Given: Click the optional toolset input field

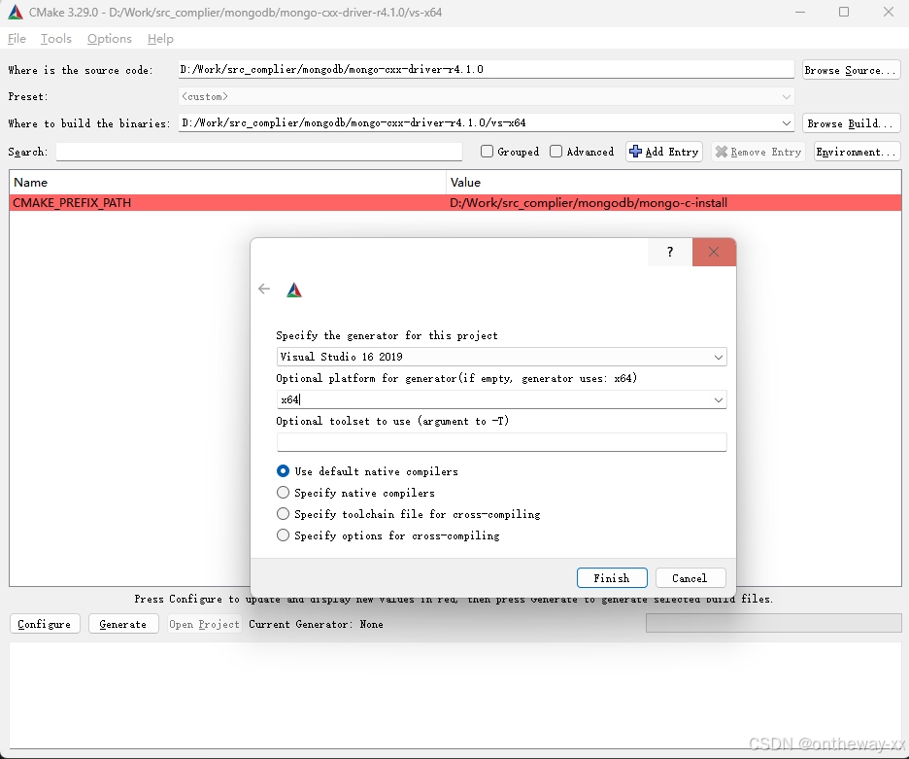Looking at the screenshot, I should 501,442.
